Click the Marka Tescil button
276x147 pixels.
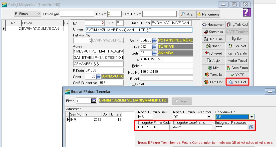tap(237, 60)
